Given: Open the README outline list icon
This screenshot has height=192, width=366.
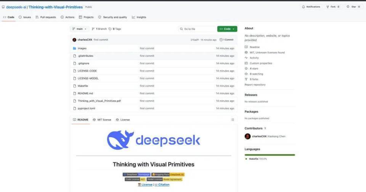Looking at the screenshot, I should point(233,120).
